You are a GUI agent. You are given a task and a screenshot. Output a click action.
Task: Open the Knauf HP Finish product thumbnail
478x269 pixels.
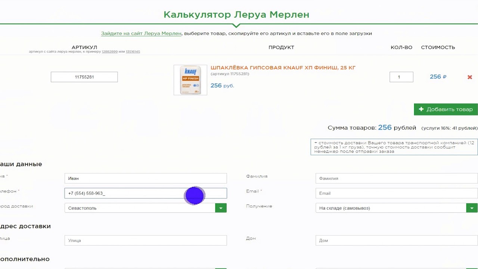(190, 80)
